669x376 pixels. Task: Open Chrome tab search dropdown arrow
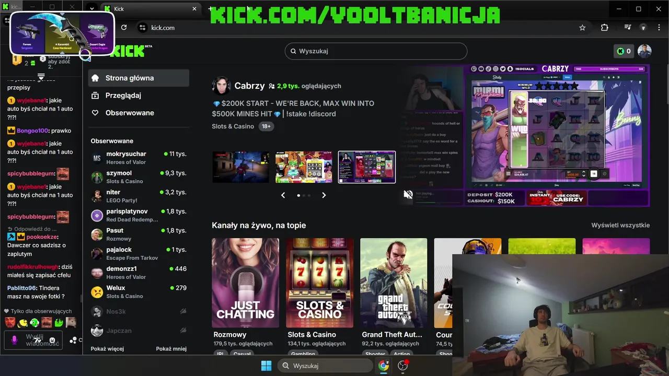click(92, 9)
